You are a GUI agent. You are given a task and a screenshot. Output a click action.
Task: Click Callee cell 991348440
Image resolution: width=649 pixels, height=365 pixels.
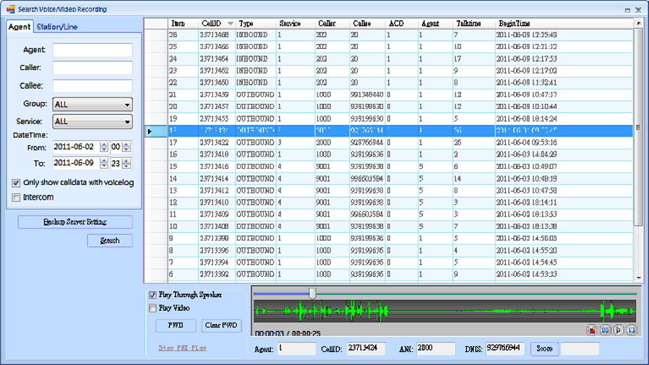coord(366,94)
